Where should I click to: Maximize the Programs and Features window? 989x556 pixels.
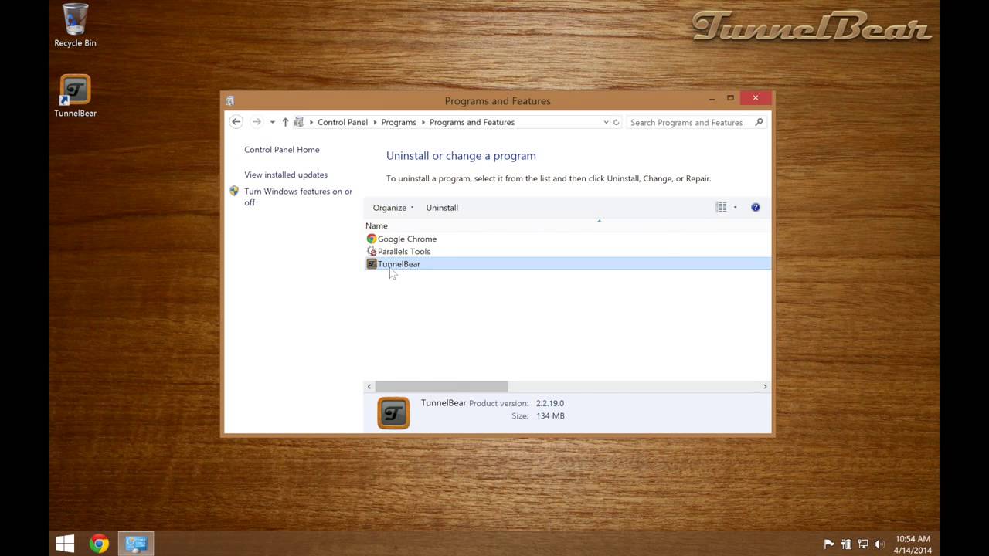730,98
